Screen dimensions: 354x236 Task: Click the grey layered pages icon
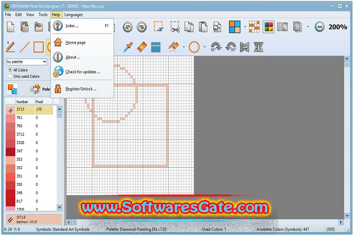(x=297, y=27)
